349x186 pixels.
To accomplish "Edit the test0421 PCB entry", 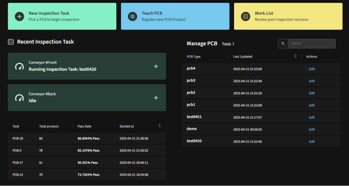I will (312, 118).
